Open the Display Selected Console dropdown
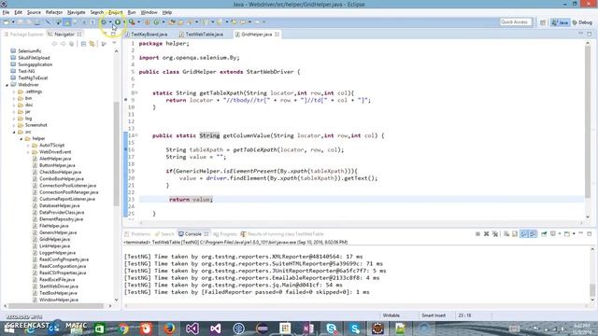Viewport: 598px width, 336px height. coord(559,234)
